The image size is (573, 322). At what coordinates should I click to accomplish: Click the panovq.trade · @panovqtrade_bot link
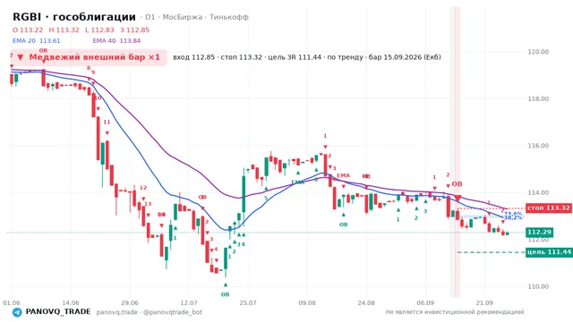pos(150,312)
